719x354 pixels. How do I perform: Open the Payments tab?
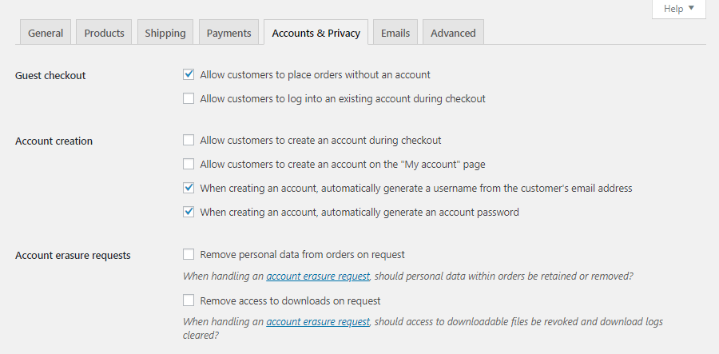point(228,33)
